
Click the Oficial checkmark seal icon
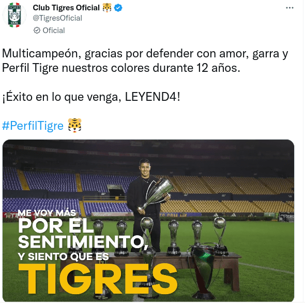point(37,31)
